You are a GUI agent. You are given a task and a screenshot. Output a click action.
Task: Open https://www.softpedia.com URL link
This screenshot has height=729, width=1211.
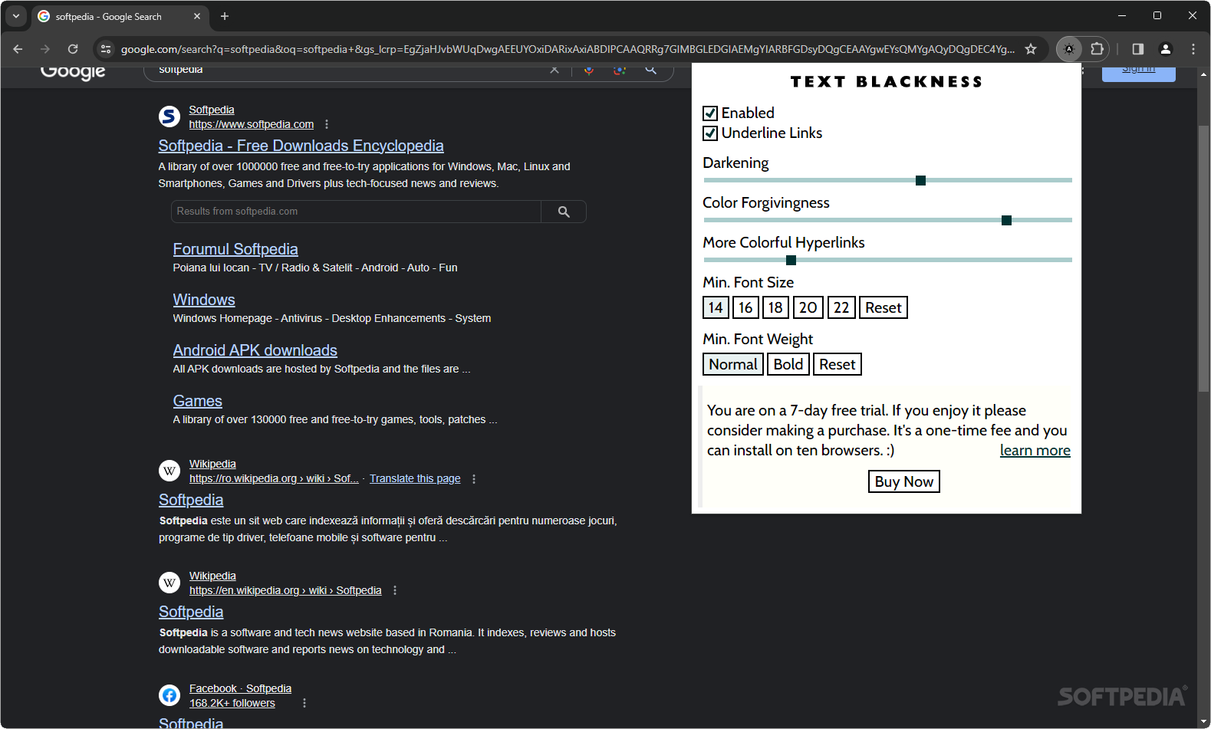point(252,124)
